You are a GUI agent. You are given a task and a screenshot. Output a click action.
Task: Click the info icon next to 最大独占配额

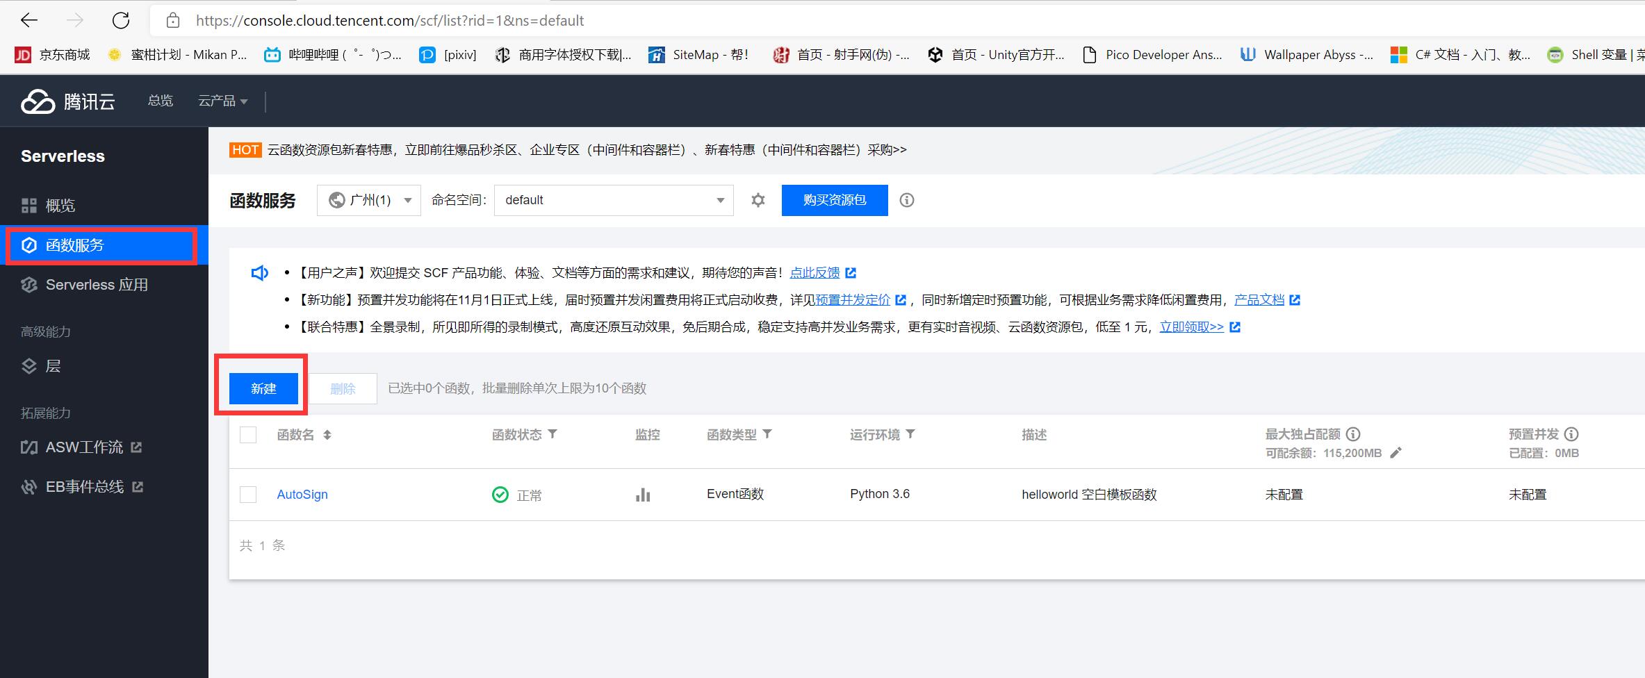(x=1353, y=434)
